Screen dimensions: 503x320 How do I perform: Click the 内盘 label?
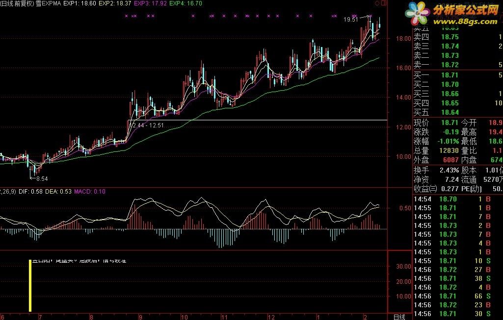pyautogui.click(x=469, y=160)
